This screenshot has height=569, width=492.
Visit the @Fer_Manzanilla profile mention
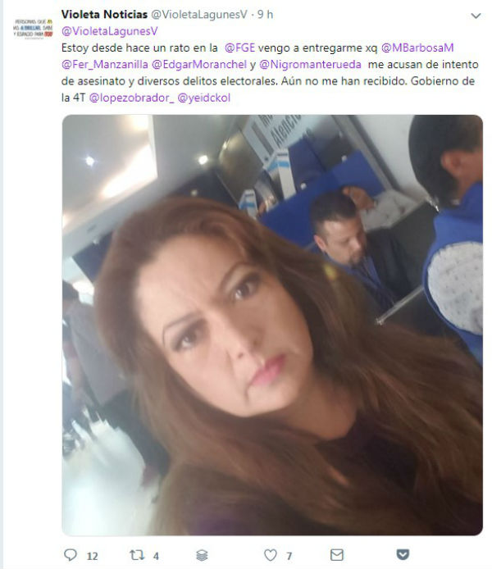click(105, 65)
